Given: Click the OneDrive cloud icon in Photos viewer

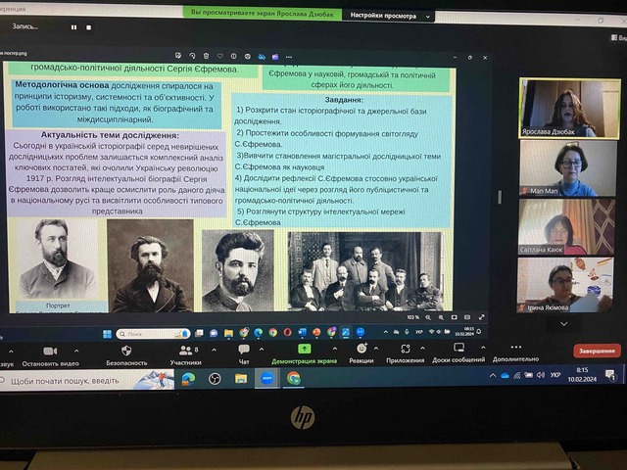Looking at the screenshot, I should [262, 57].
